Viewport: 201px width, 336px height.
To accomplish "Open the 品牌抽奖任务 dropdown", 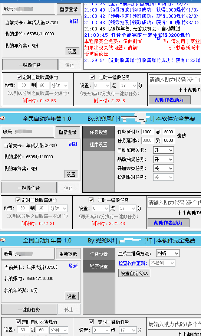I will pyautogui.click(x=163, y=159).
